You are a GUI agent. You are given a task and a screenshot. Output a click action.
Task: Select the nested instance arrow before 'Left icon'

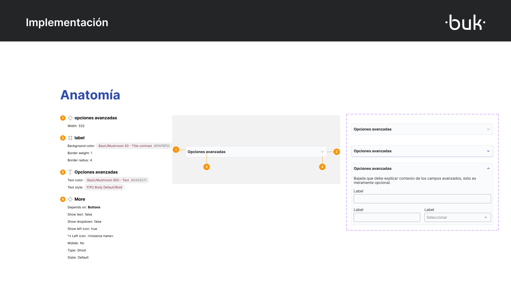click(x=69, y=236)
